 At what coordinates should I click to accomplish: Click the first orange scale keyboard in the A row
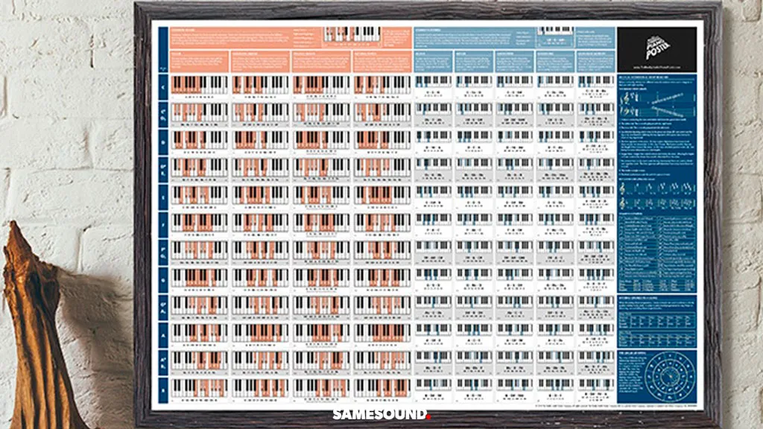tap(200, 332)
